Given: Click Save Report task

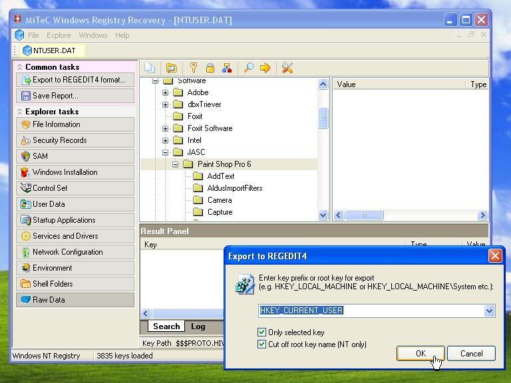Looking at the screenshot, I should (x=75, y=96).
